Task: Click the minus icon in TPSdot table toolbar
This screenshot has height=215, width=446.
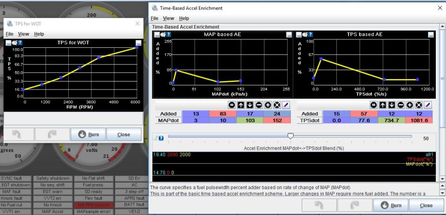Action: pyautogui.click(x=401, y=105)
